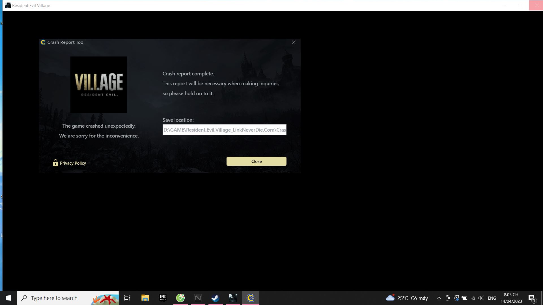The width and height of the screenshot is (543, 305).
Task: Open the N app icon in taskbar
Action: click(198, 298)
